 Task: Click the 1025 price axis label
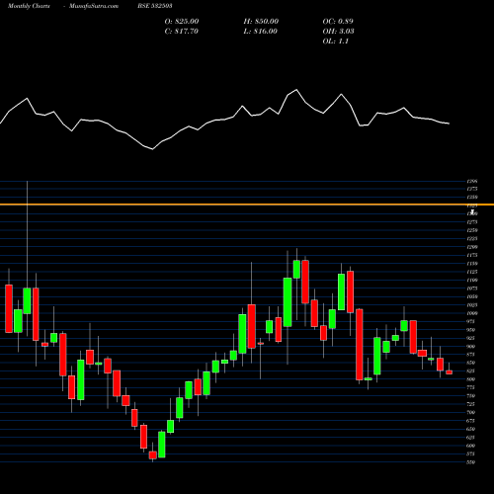click(x=472, y=305)
